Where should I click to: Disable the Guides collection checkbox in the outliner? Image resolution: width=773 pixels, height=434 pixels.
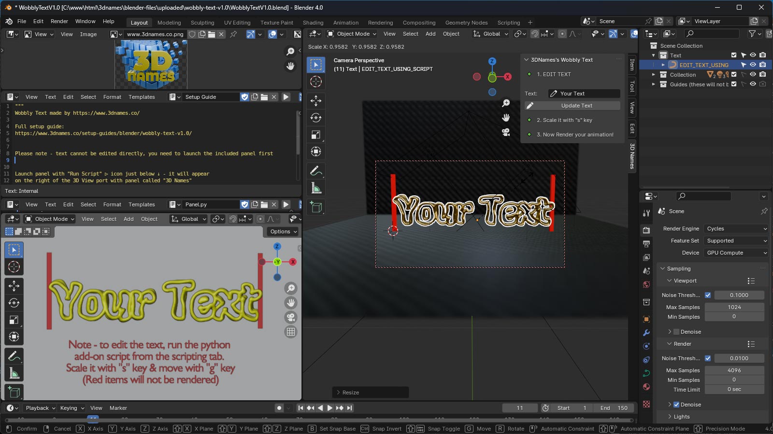(x=734, y=84)
